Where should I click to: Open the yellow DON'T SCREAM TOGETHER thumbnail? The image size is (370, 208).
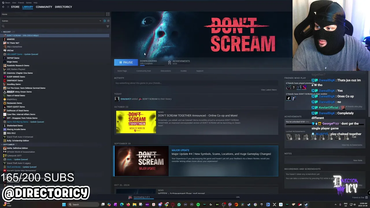point(136,122)
